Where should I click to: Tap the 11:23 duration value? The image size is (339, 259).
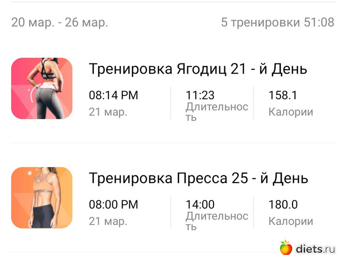200,95
